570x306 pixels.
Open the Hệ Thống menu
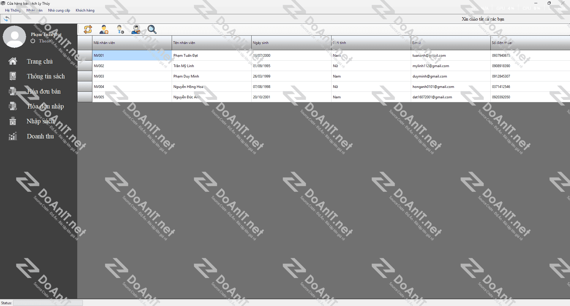(13, 10)
